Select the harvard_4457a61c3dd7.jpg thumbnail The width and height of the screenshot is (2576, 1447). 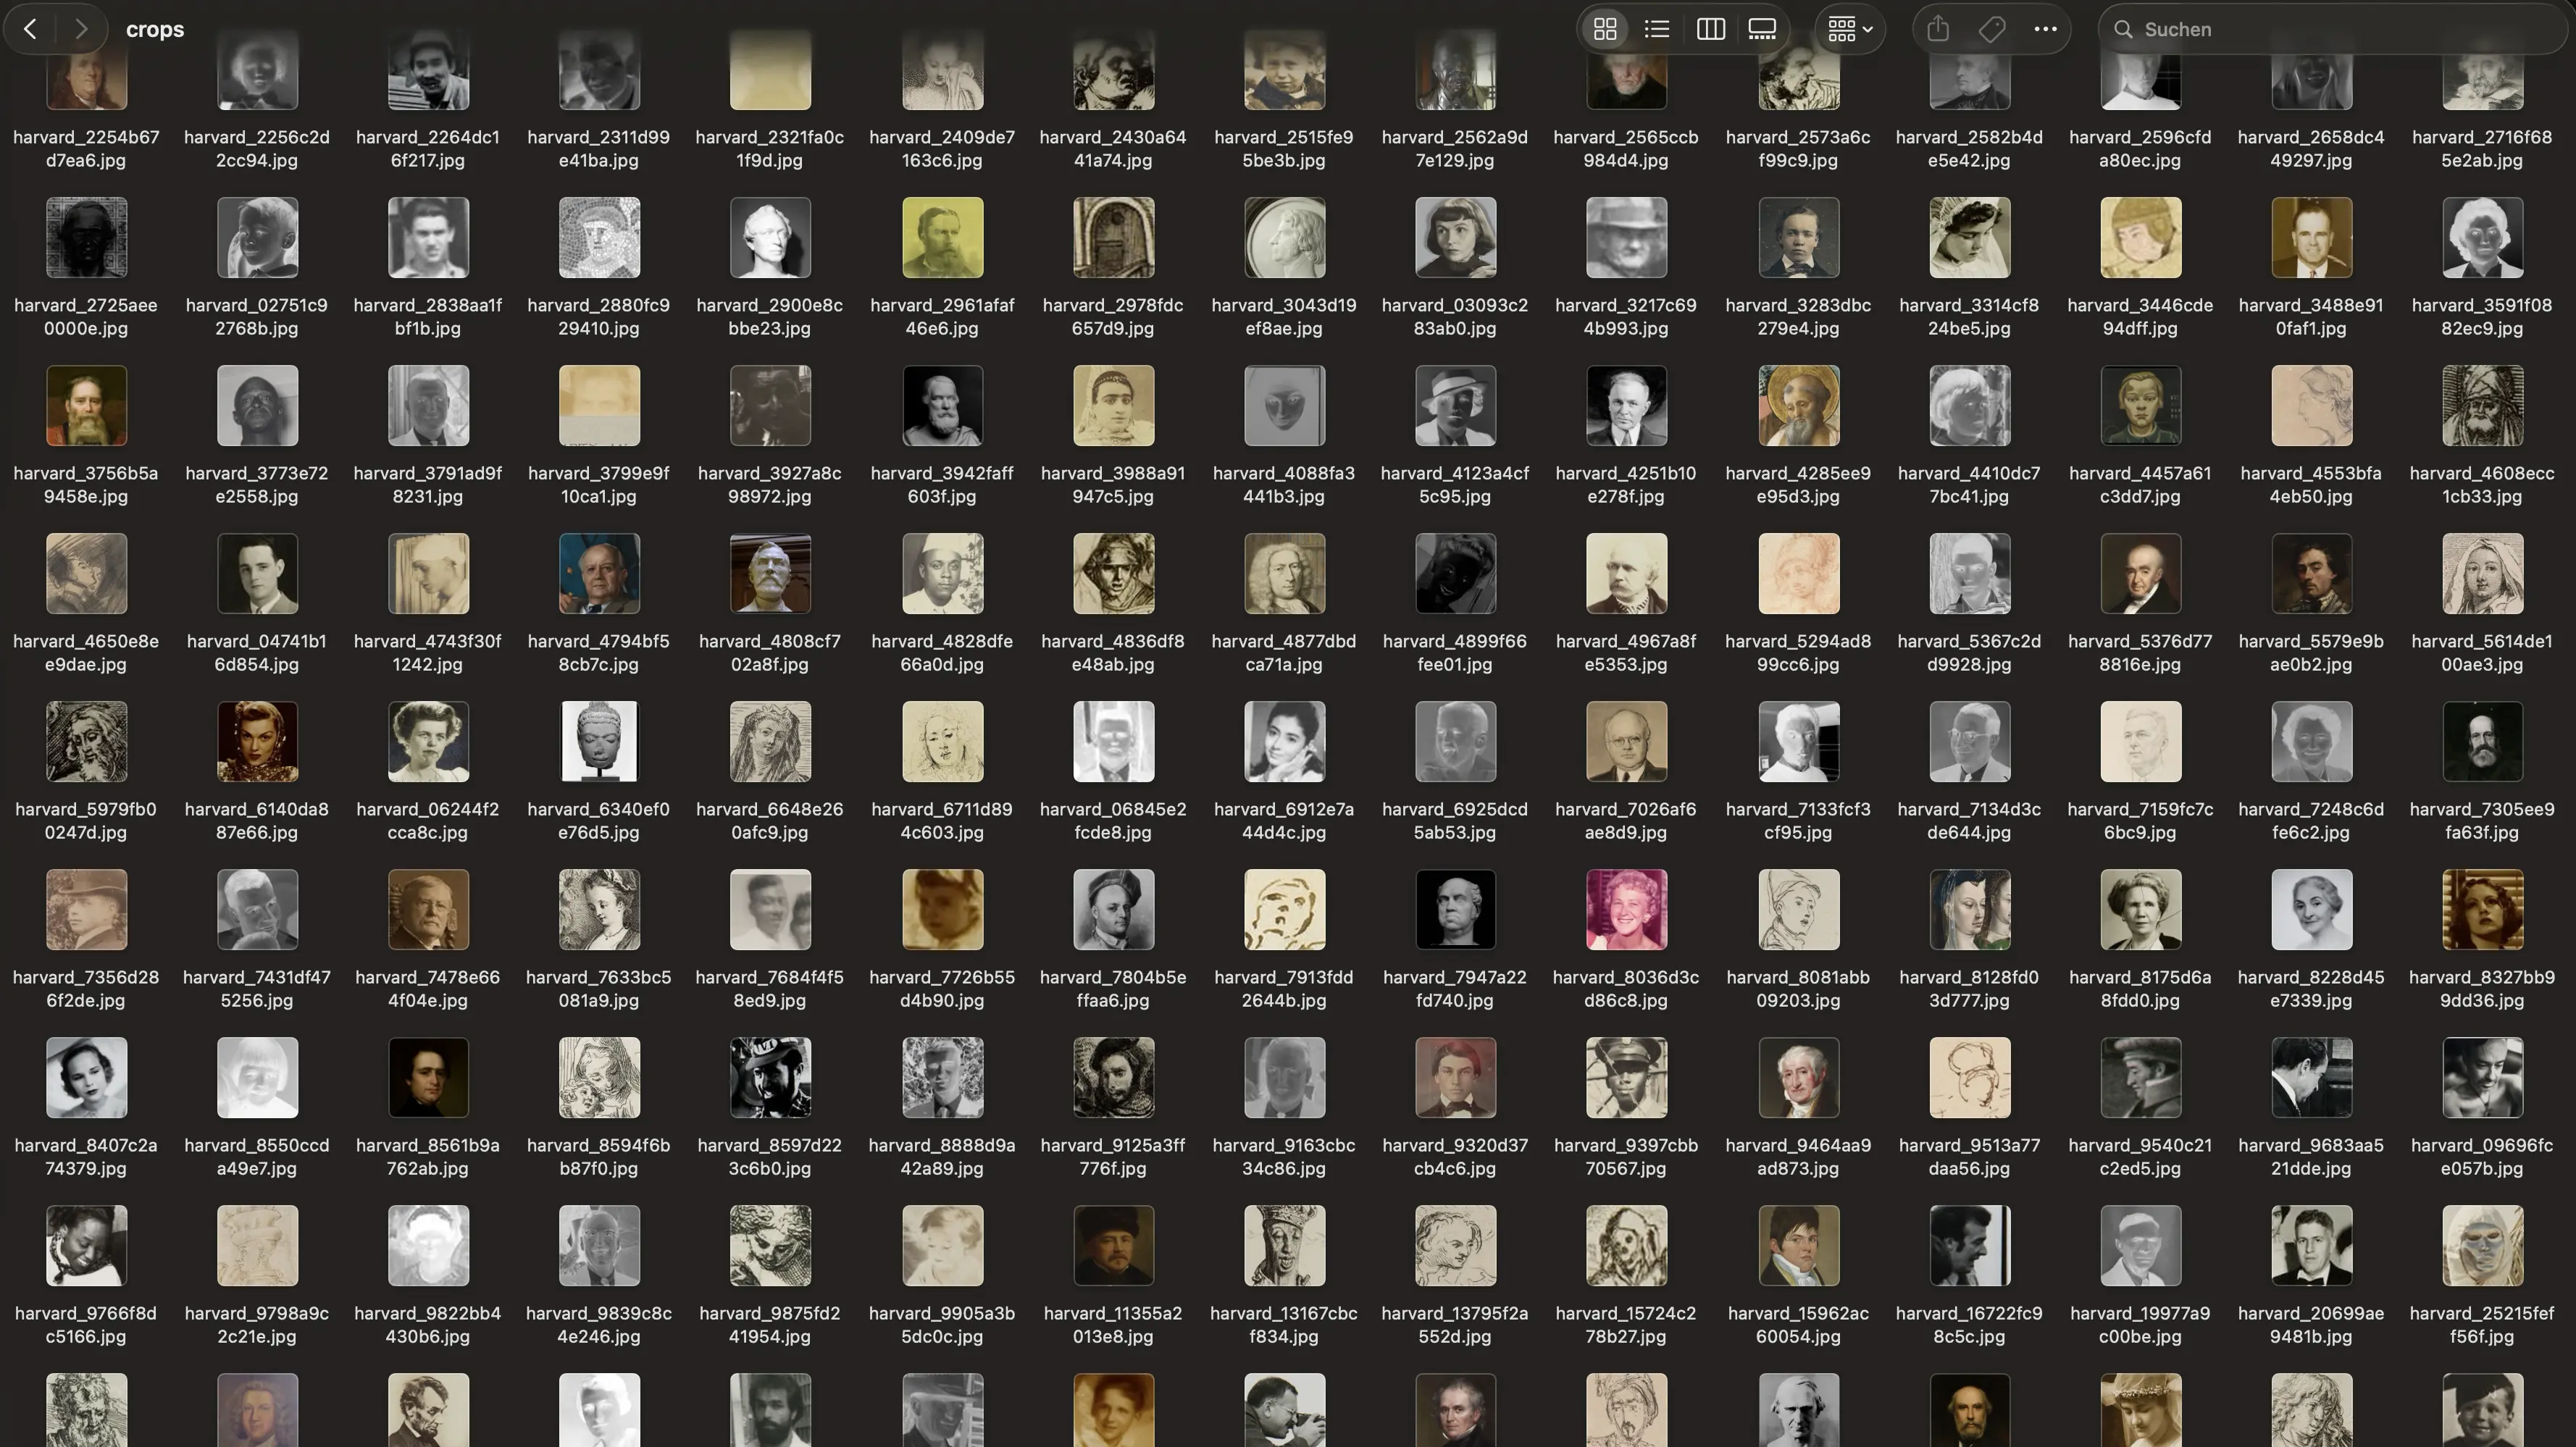coord(2140,405)
